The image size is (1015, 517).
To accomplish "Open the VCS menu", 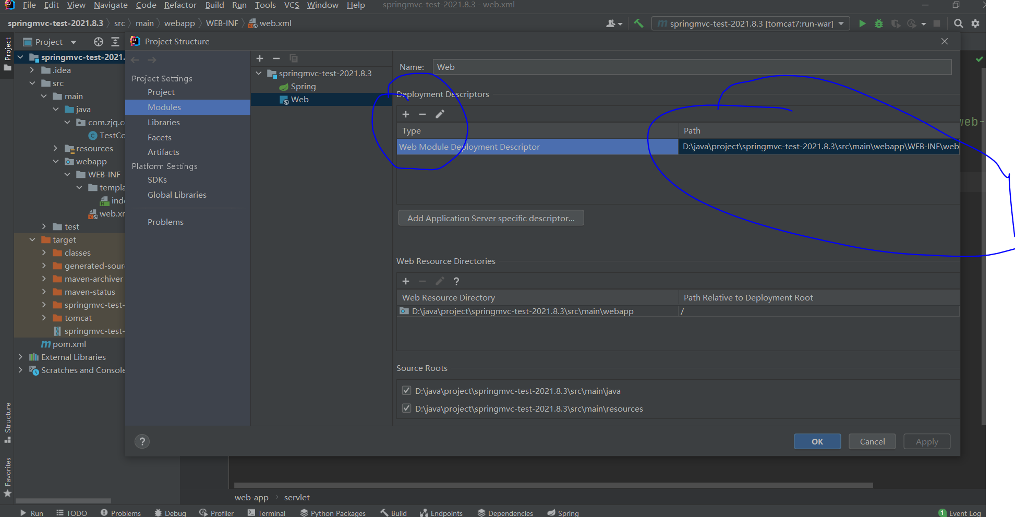I will click(292, 5).
